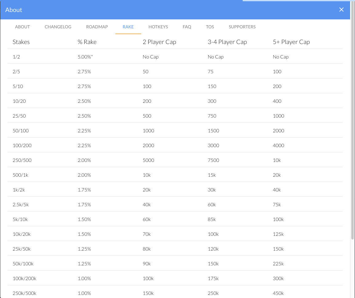Select the 250k/500k stakes row

[175, 292]
